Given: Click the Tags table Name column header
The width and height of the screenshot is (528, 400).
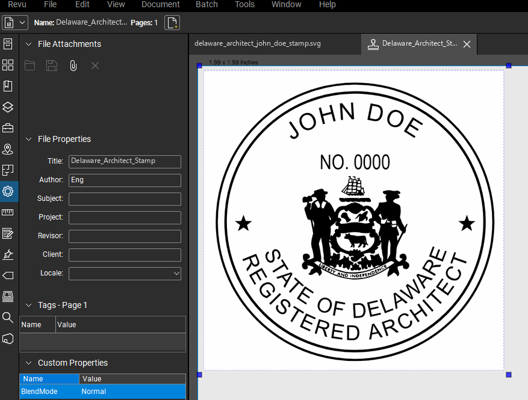Looking at the screenshot, I should (x=38, y=325).
